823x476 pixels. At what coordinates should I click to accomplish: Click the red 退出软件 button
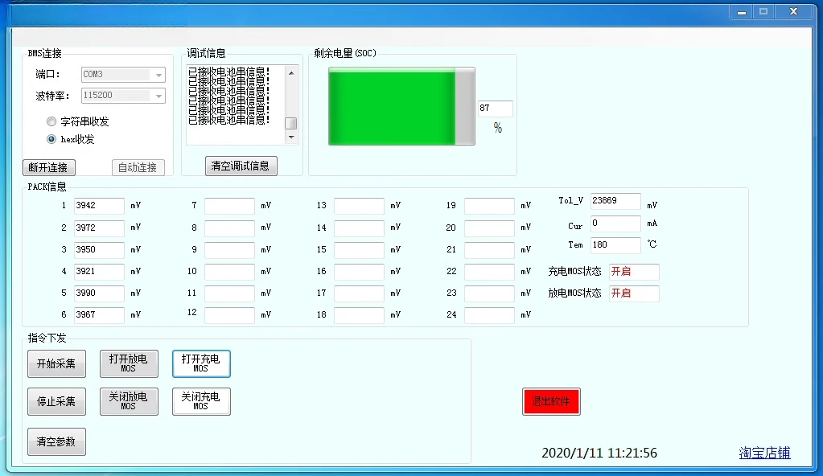[551, 401]
